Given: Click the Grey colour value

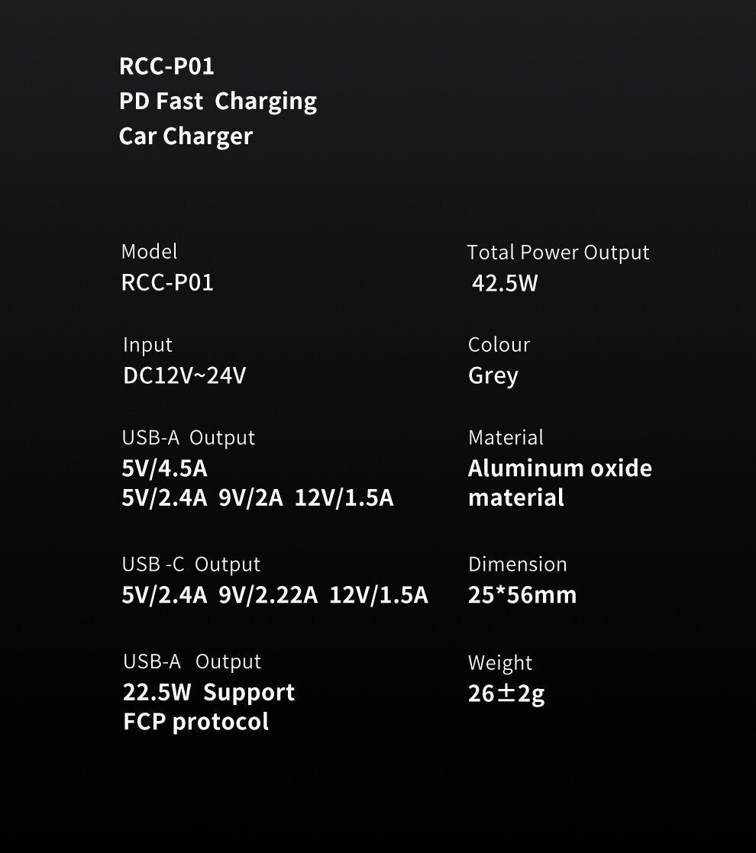Looking at the screenshot, I should [x=493, y=376].
